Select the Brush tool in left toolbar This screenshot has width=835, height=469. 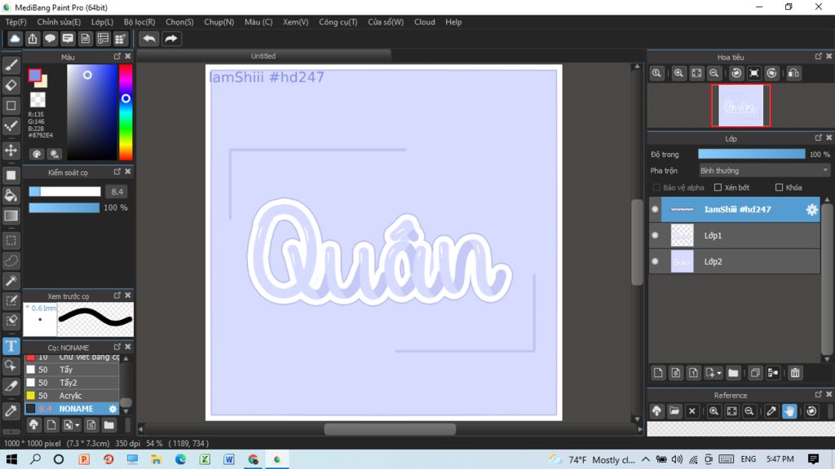(x=11, y=65)
